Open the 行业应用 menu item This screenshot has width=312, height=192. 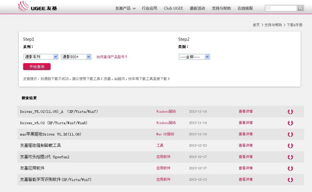click(x=149, y=8)
